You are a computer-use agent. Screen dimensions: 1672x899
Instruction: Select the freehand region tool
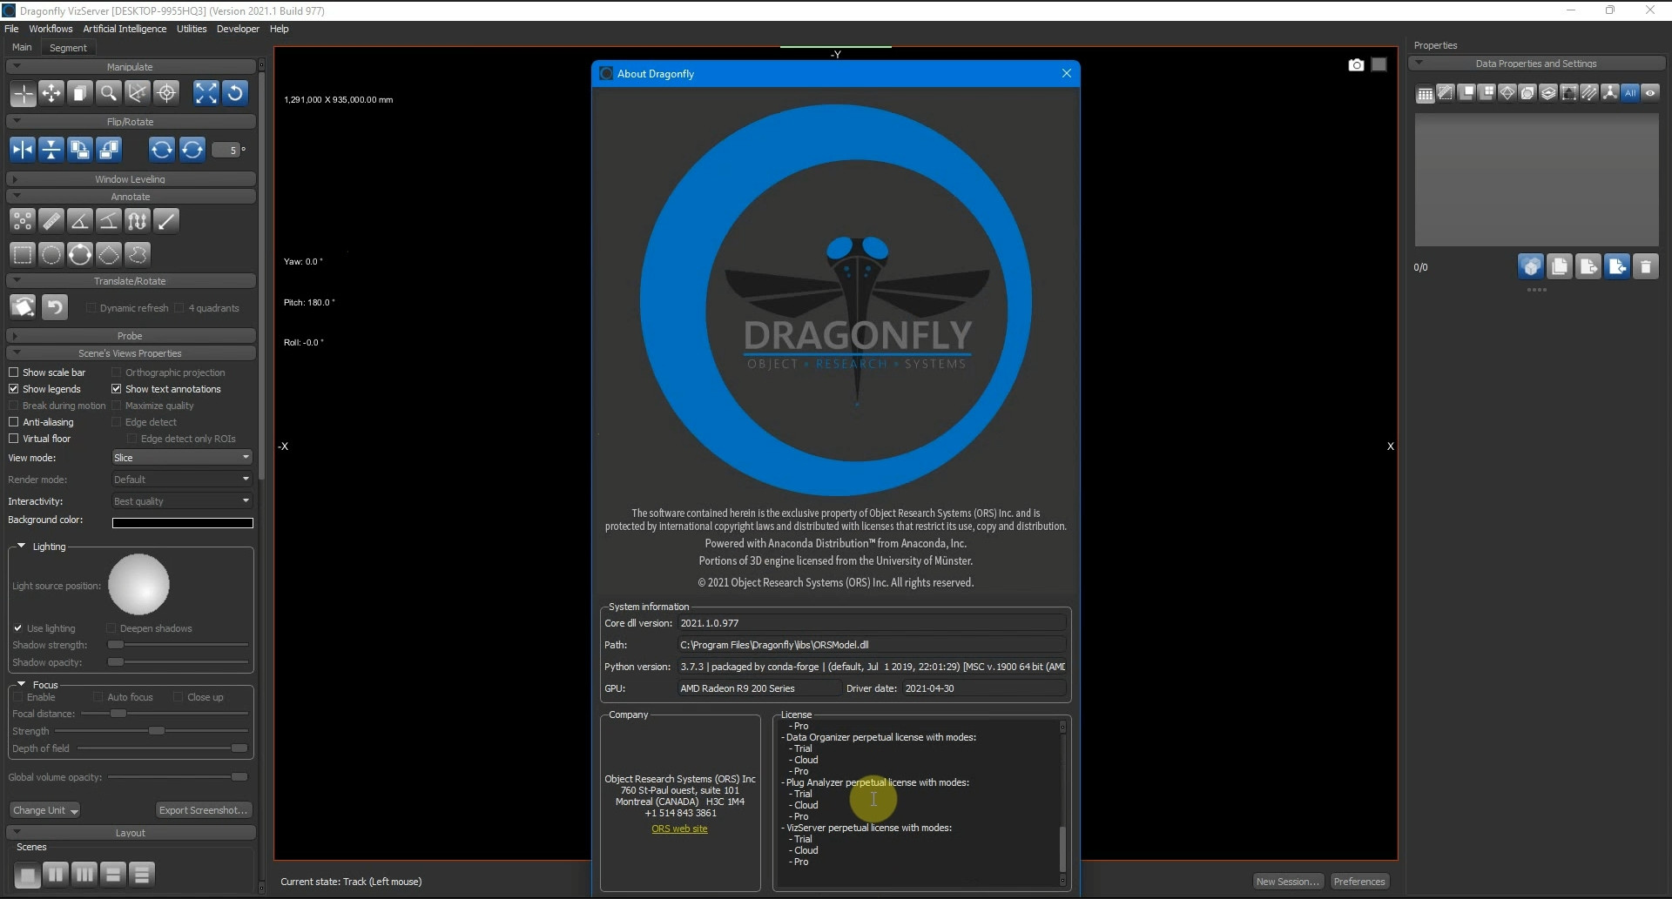click(x=138, y=254)
